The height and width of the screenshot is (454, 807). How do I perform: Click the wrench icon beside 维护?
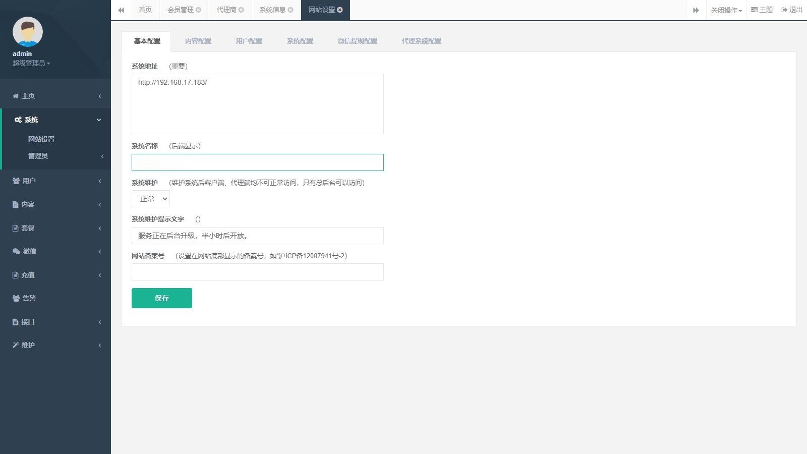click(x=16, y=345)
